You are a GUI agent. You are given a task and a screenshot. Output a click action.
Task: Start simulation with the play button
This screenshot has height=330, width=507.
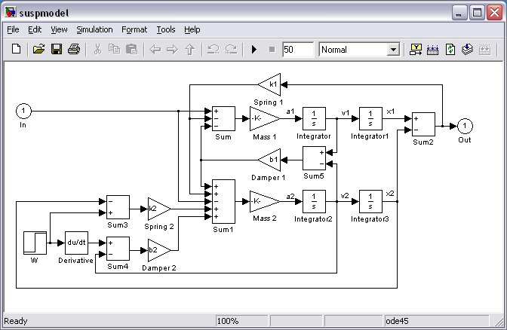coord(254,49)
